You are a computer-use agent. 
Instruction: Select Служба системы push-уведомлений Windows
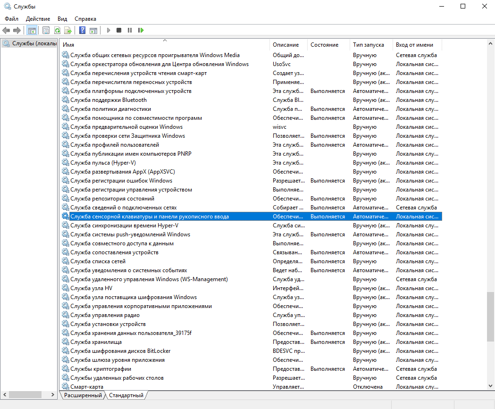pyautogui.click(x=252, y=234)
